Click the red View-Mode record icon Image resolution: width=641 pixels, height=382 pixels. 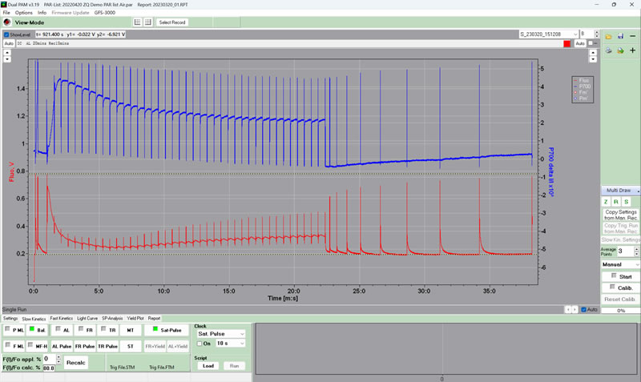[7, 22]
